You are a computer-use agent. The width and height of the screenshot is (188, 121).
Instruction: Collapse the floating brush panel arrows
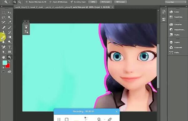pyautogui.click(x=25, y=21)
